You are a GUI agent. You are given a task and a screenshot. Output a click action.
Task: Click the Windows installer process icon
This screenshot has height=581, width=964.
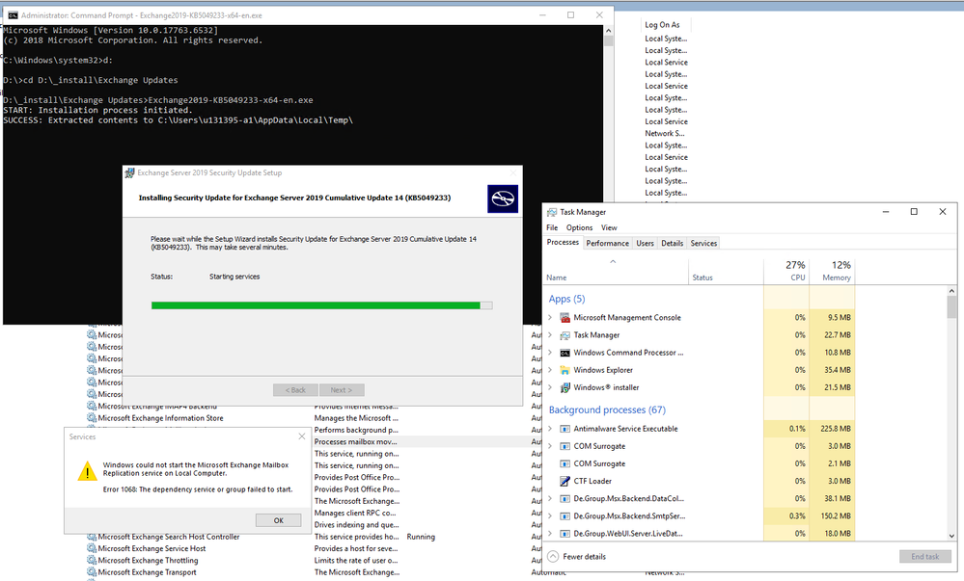point(565,387)
